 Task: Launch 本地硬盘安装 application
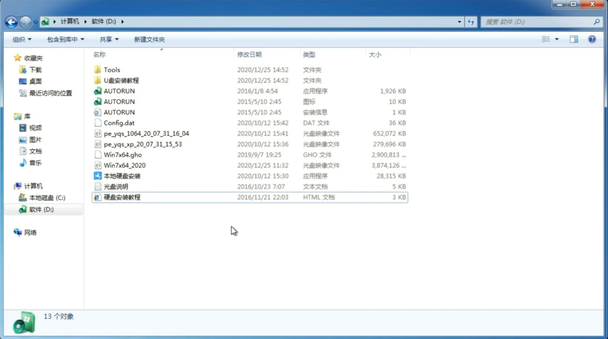click(122, 176)
